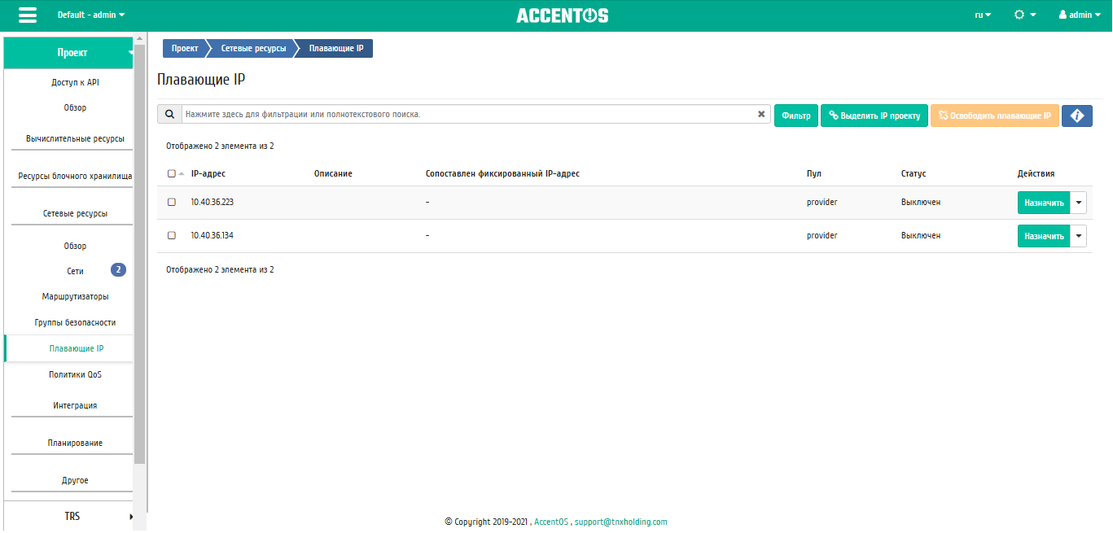Open the hamburger menu icon

27,15
